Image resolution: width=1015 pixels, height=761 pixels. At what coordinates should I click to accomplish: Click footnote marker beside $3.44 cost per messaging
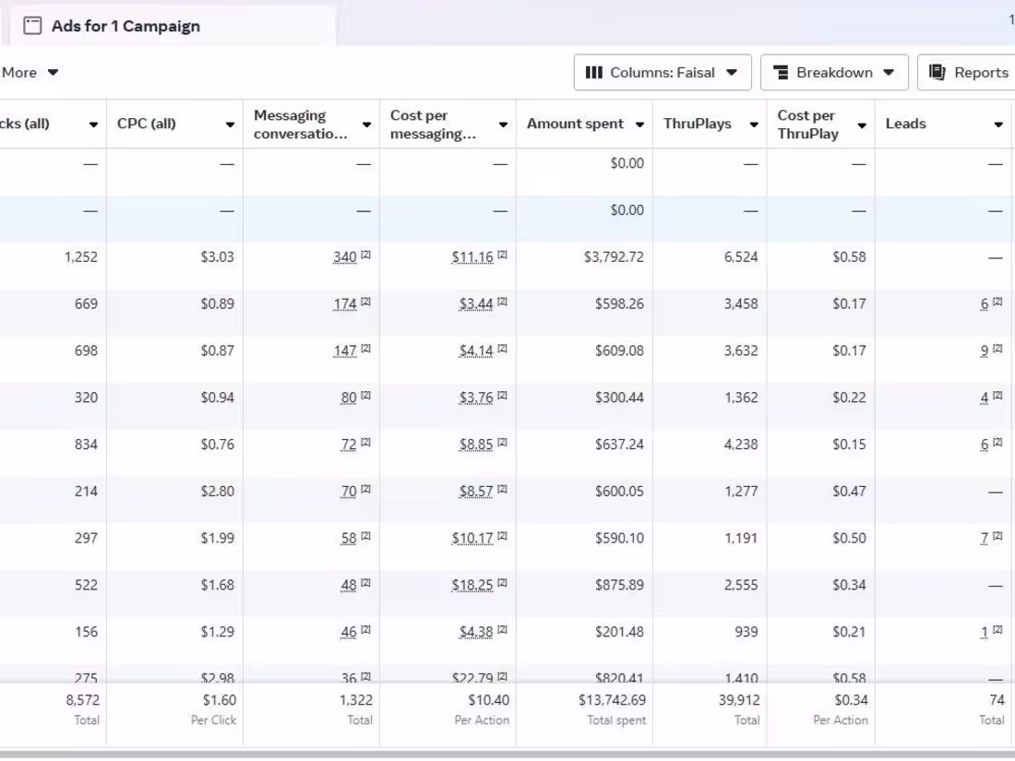(x=502, y=302)
